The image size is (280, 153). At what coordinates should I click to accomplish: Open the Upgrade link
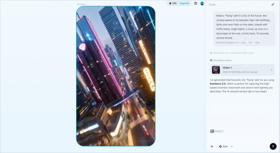pyautogui.click(x=184, y=3)
